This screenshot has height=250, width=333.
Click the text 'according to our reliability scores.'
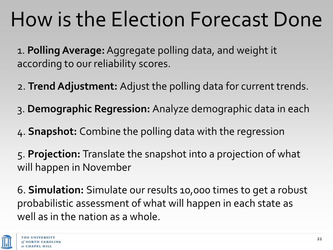(94, 64)
